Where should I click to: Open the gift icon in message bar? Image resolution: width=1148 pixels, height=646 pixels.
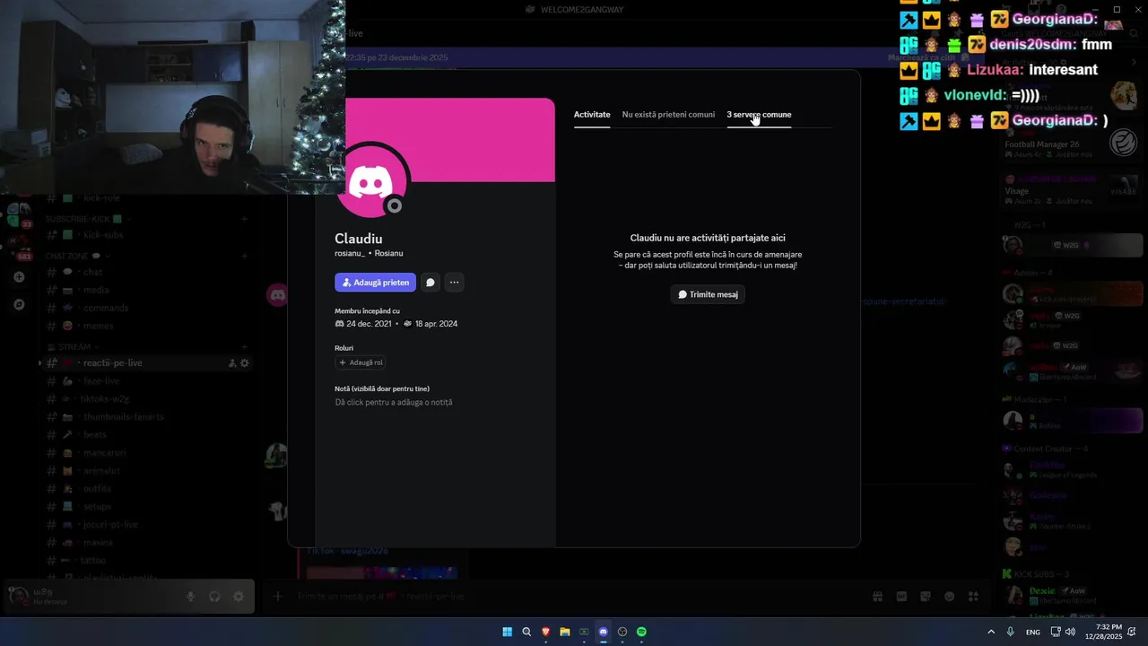click(878, 597)
